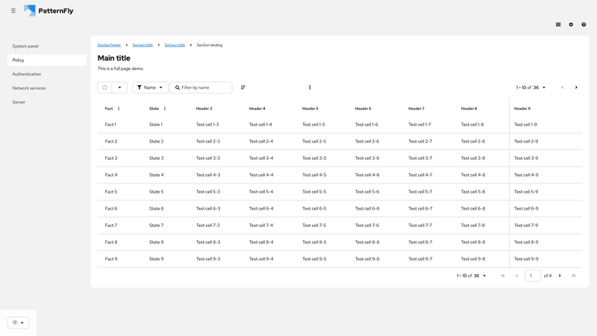Image resolution: width=597 pixels, height=336 pixels.
Task: Open settings gear icon in header
Action: coord(571,25)
